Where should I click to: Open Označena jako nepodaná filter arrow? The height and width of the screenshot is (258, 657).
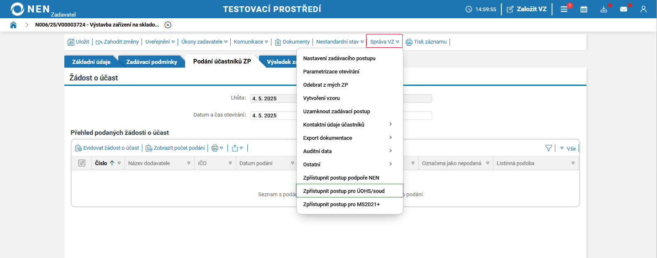point(488,163)
